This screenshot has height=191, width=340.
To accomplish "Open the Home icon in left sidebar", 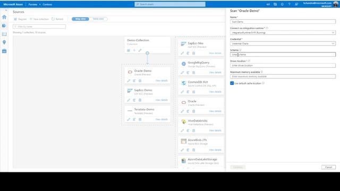I will 4,17.
